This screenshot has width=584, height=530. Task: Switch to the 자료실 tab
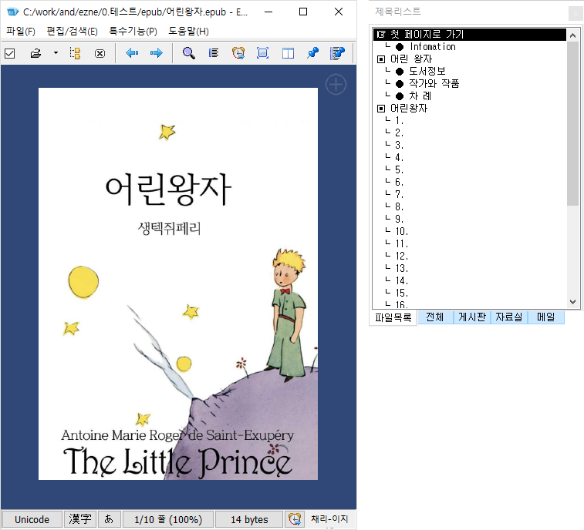(x=508, y=317)
